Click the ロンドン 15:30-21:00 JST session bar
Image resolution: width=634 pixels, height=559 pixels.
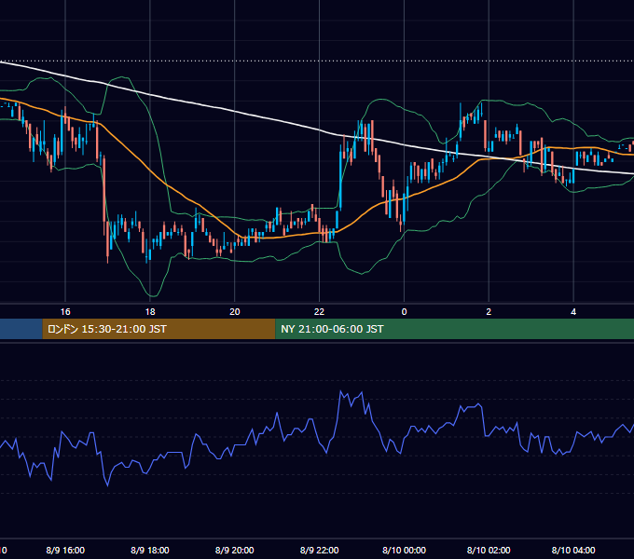158,329
